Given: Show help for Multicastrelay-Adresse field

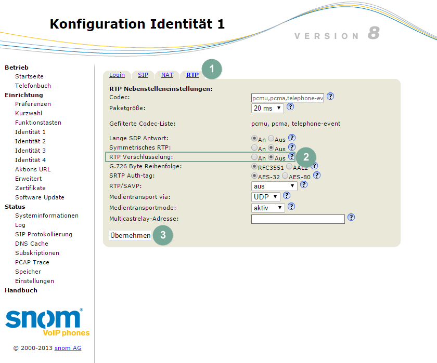Looking at the screenshot, I should pos(351,218).
